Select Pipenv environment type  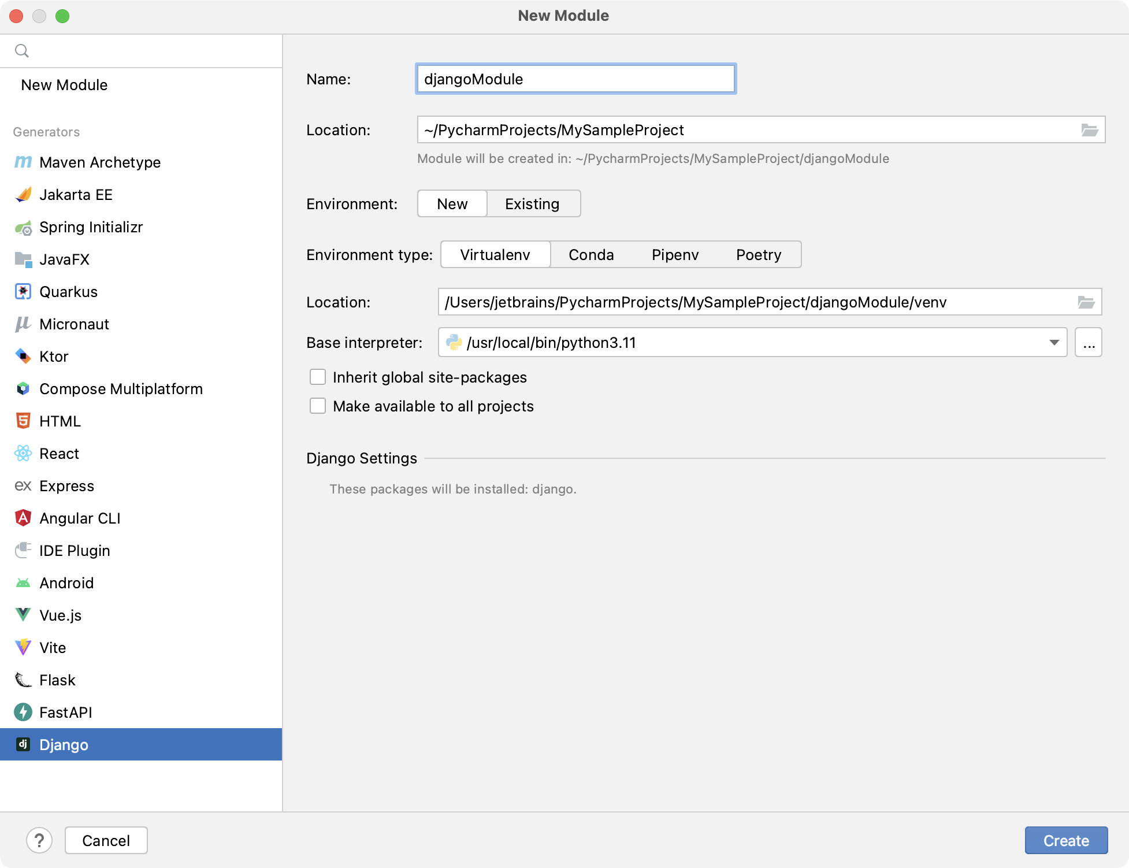[675, 255]
